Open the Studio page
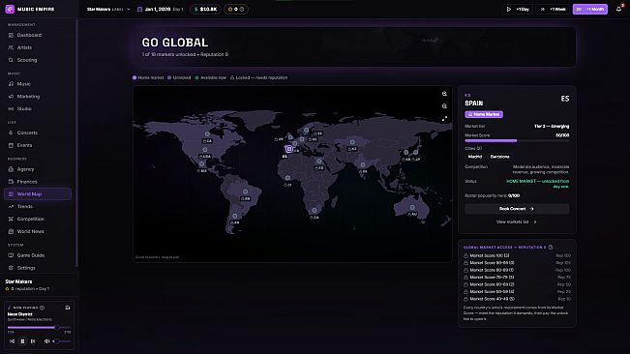 click(x=38, y=108)
